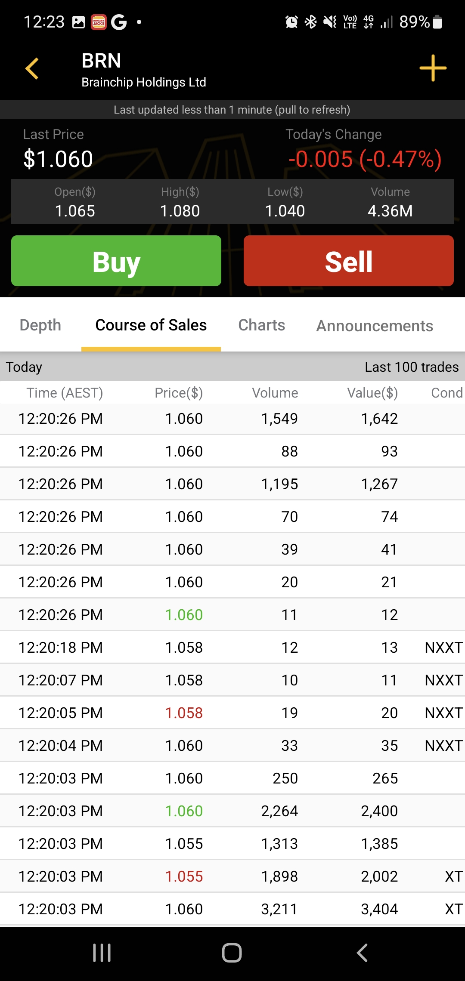
Task: Tap the Low price 1.040
Action: pos(285,211)
